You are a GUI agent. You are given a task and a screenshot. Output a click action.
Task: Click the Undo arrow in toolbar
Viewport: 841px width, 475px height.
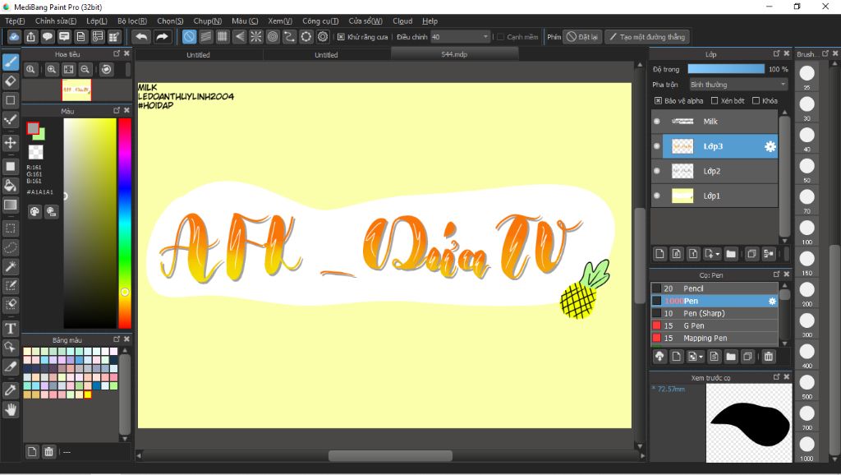click(x=141, y=37)
